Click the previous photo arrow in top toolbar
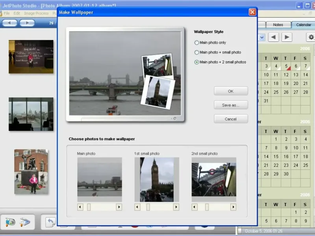The width and height of the screenshot is (315, 236). click(9, 23)
